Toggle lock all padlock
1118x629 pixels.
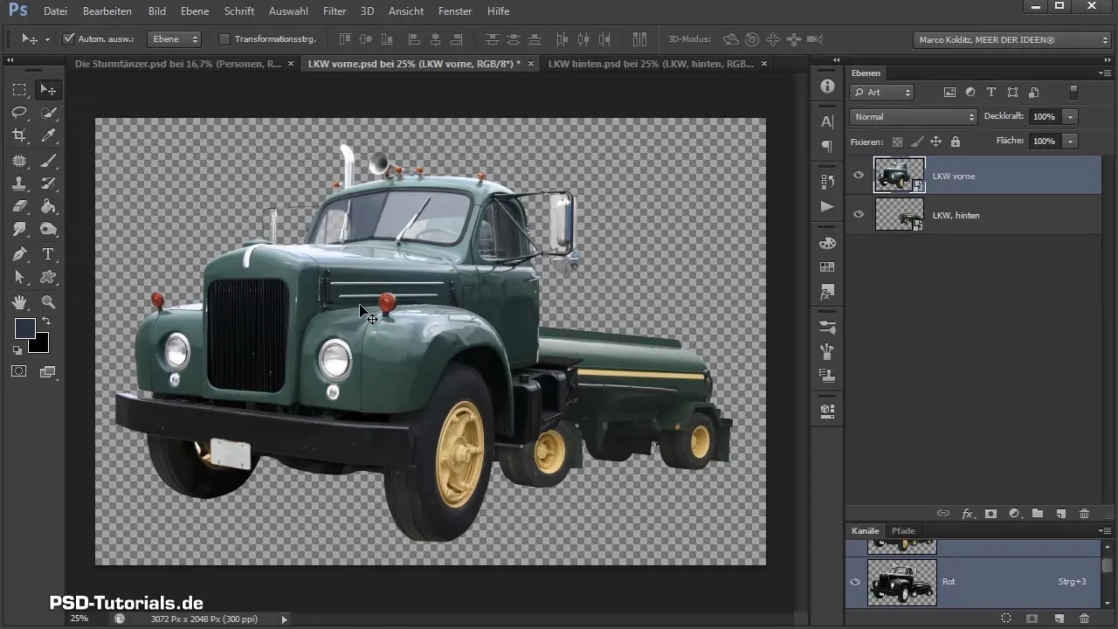(x=955, y=142)
